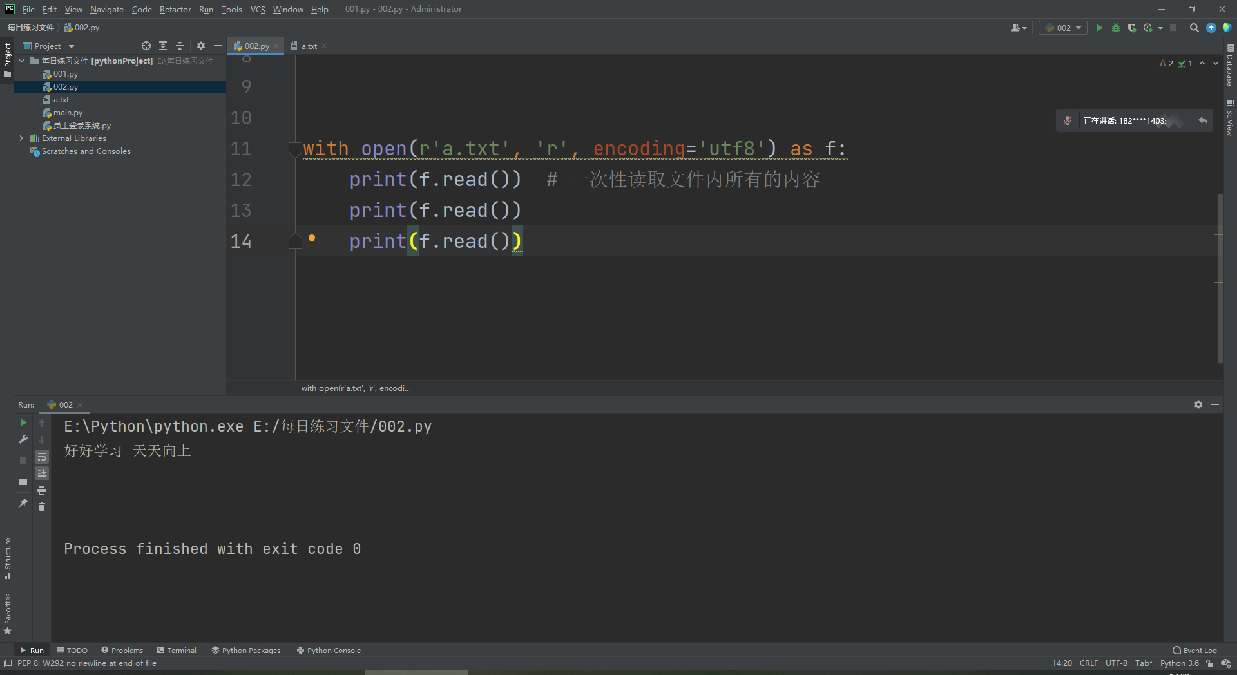Rerun 002 from the Run panel
This screenshot has width=1237, height=675.
coord(23,423)
